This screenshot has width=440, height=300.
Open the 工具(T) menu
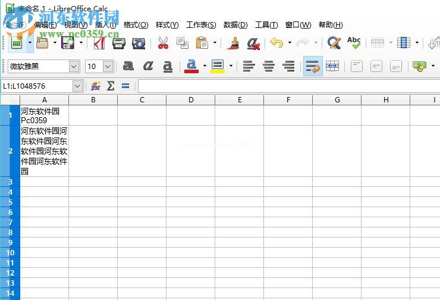pos(266,25)
